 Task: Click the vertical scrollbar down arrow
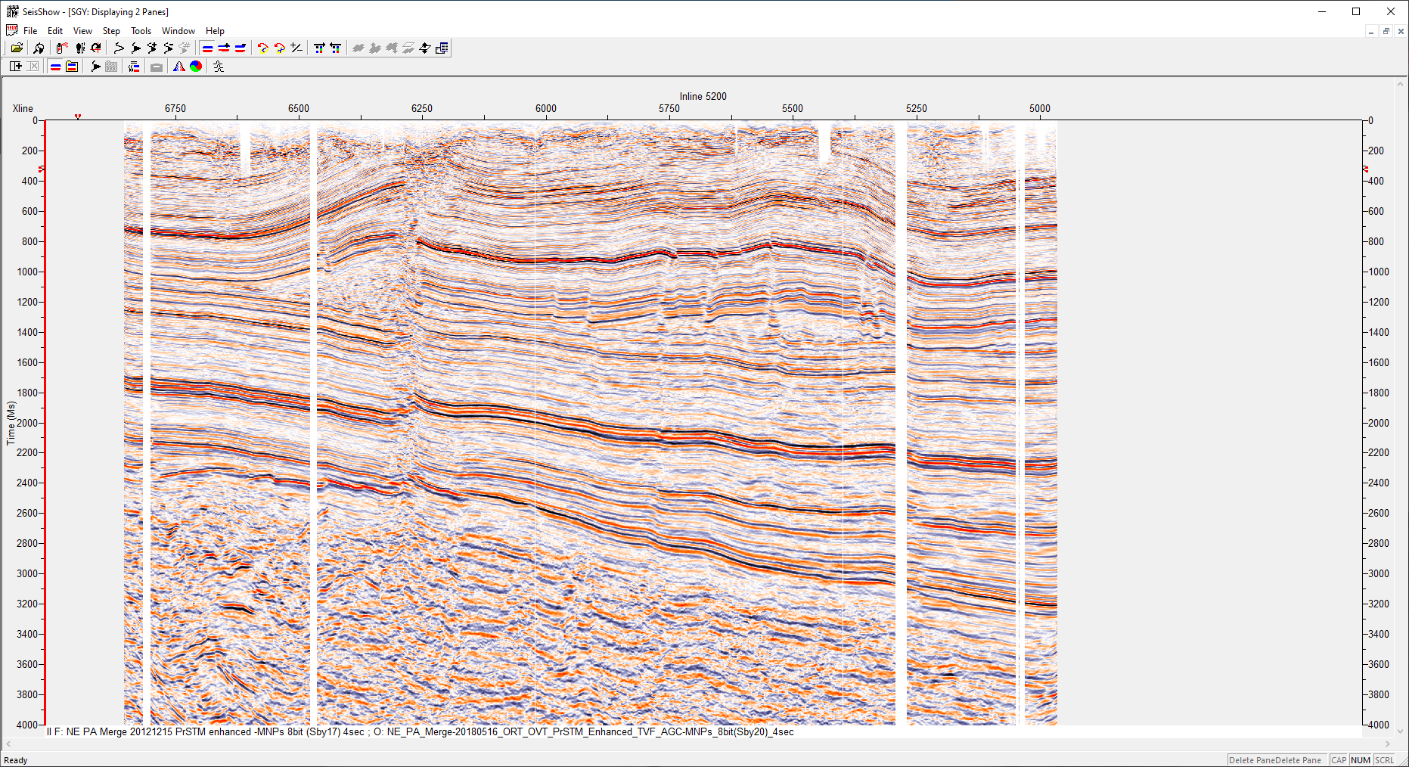[1401, 731]
